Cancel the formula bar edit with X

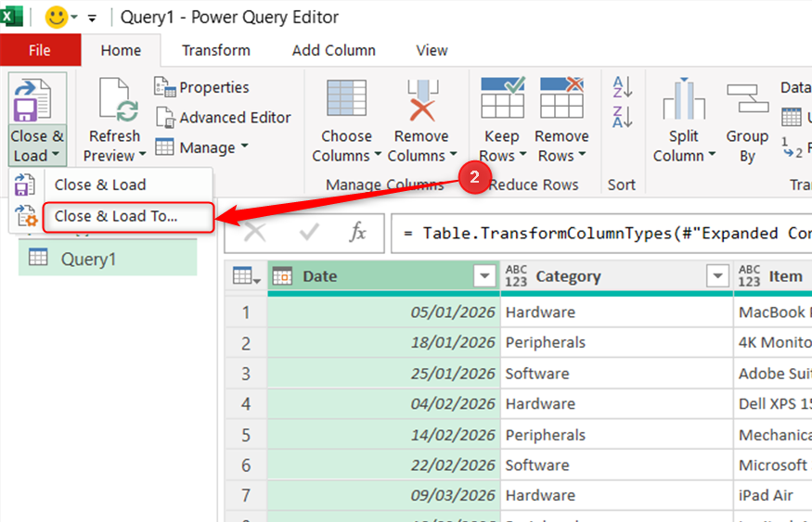point(255,233)
